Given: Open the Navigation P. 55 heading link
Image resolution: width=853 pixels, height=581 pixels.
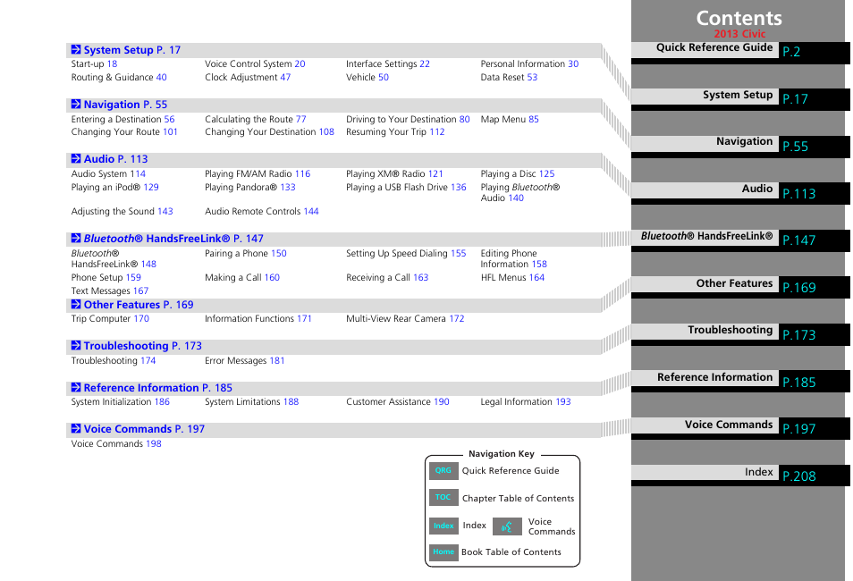Looking at the screenshot, I should click(x=126, y=105).
